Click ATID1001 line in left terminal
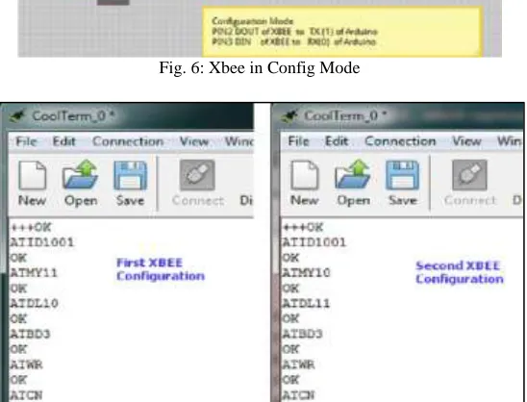Image resolution: width=527 pixels, height=402 pixels. 41,242
